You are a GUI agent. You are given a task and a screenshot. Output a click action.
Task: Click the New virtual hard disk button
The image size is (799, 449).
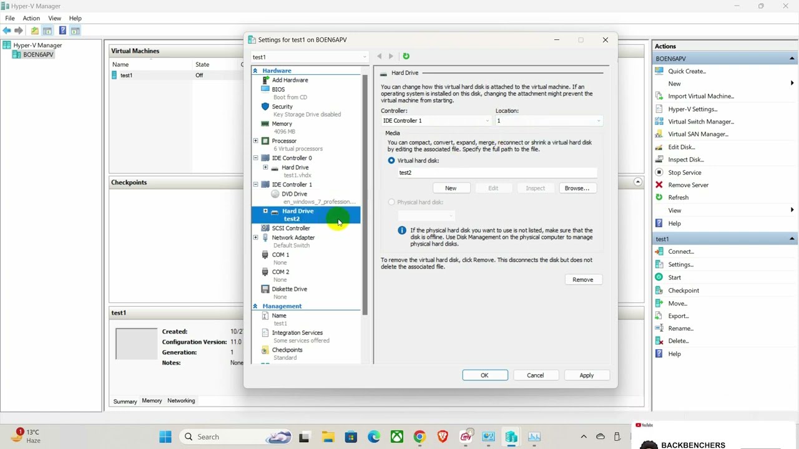[x=451, y=188]
